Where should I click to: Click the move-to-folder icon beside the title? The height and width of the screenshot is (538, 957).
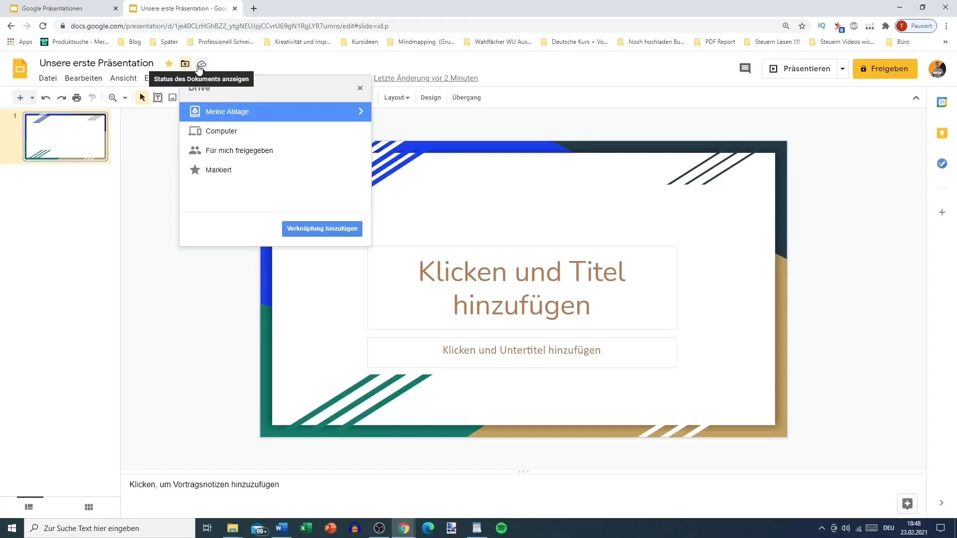pyautogui.click(x=185, y=63)
